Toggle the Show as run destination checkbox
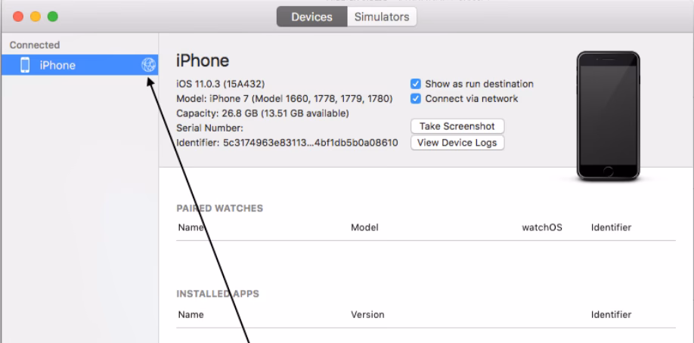This screenshot has height=343, width=694. tap(414, 84)
